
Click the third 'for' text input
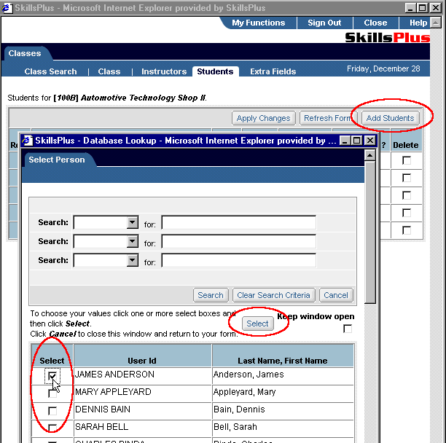(238, 260)
